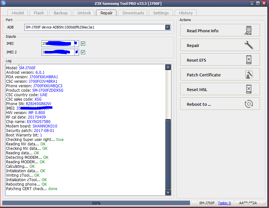Click SM-J700F in the status bar
The width and height of the screenshot is (269, 208).
coord(207,203)
